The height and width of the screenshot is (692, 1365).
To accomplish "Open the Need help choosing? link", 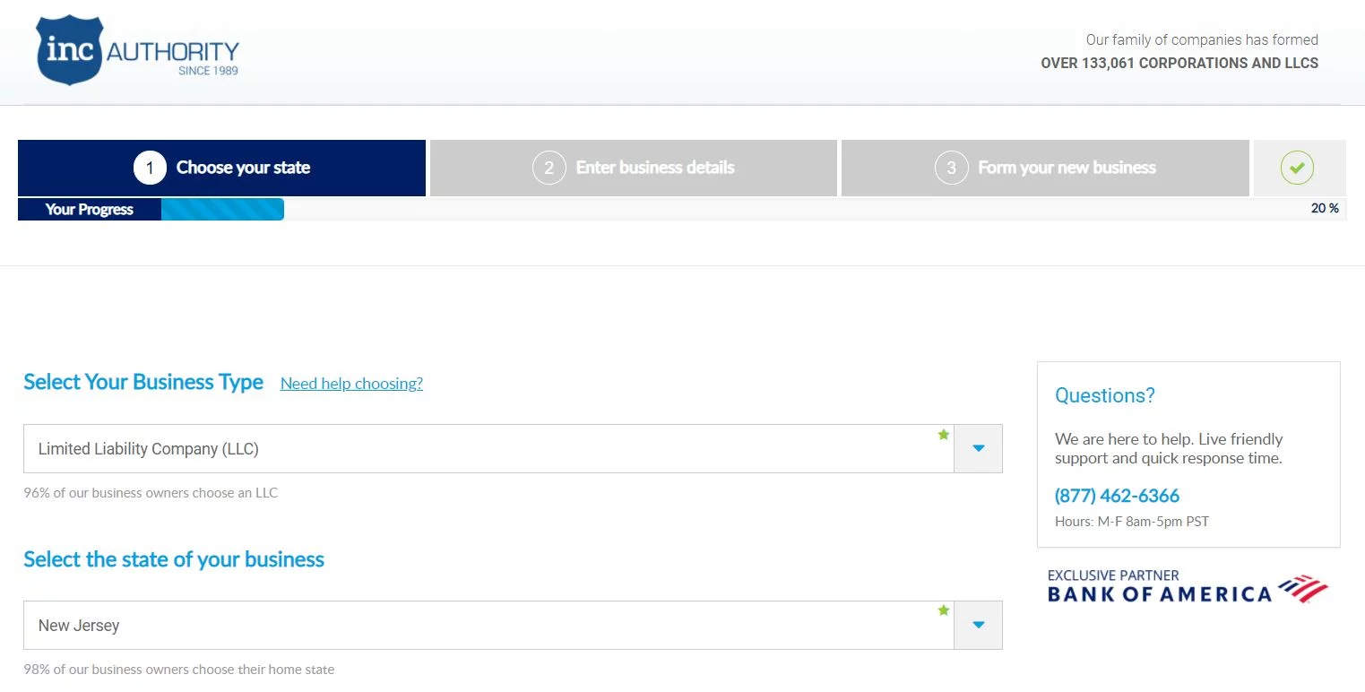I will [351, 384].
